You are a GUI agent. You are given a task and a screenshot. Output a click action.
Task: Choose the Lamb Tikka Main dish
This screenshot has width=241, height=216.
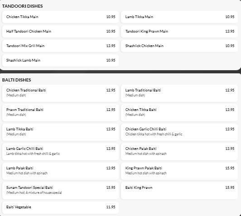pyautogui.click(x=179, y=17)
